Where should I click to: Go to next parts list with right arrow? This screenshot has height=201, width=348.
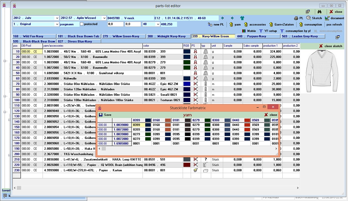232,18
